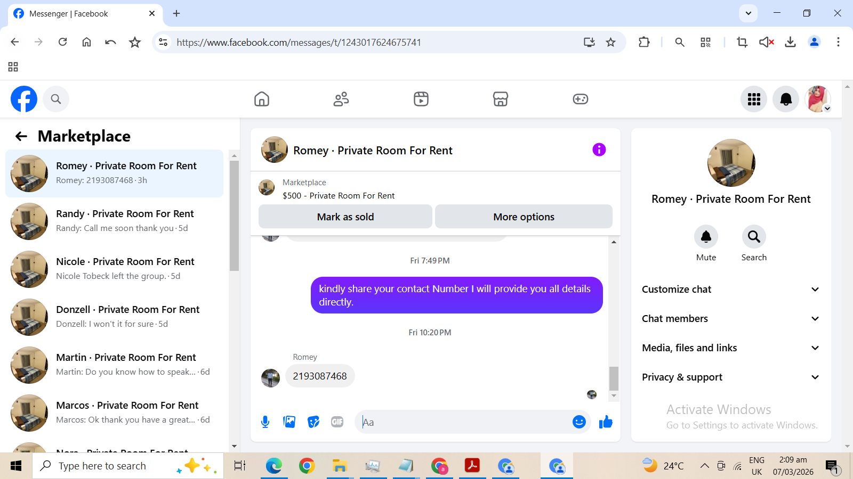The image size is (853, 479).
Task: Open the Facebook notifications bell
Action: [786, 99]
